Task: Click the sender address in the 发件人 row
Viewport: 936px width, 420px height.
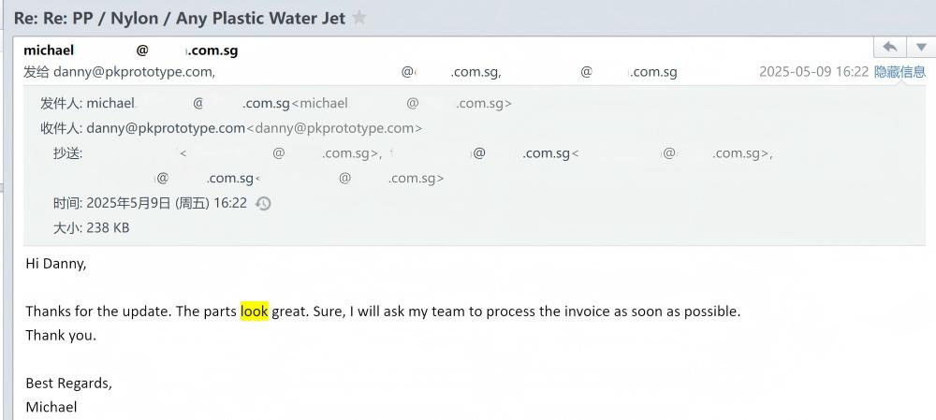Action: pos(187,104)
